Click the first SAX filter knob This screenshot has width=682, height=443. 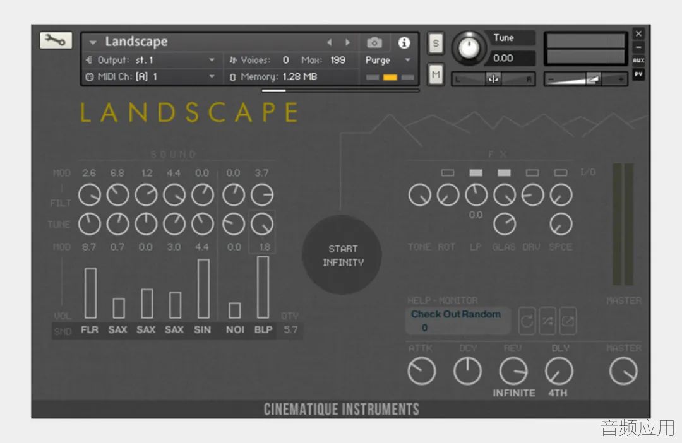tap(118, 195)
